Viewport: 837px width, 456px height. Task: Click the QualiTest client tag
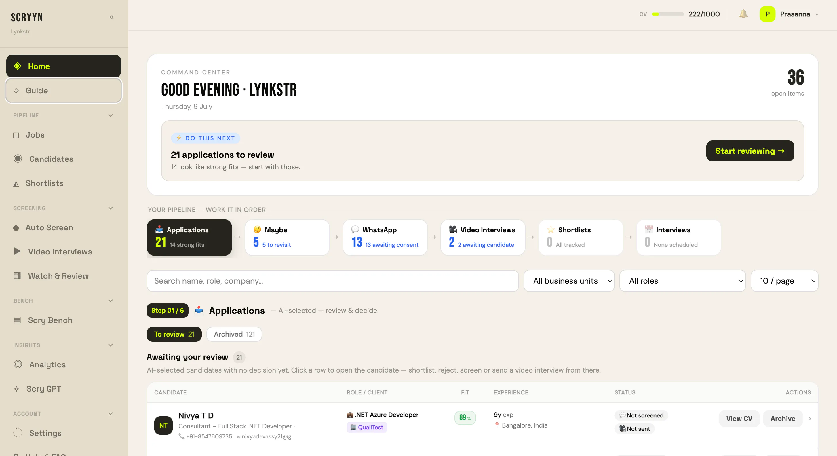366,427
